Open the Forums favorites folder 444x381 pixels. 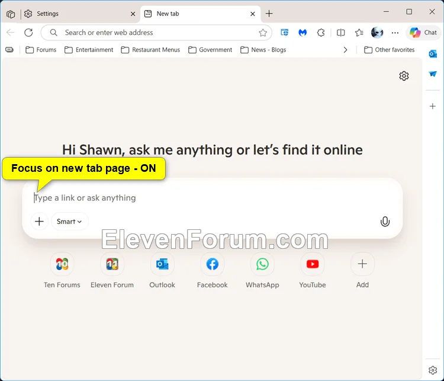(x=41, y=50)
